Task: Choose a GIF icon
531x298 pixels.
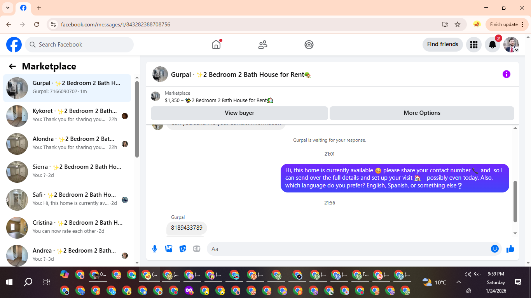Action: tap(197, 249)
